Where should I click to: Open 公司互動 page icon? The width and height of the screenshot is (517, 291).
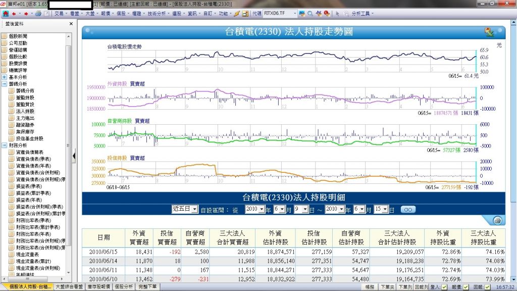tap(4, 43)
